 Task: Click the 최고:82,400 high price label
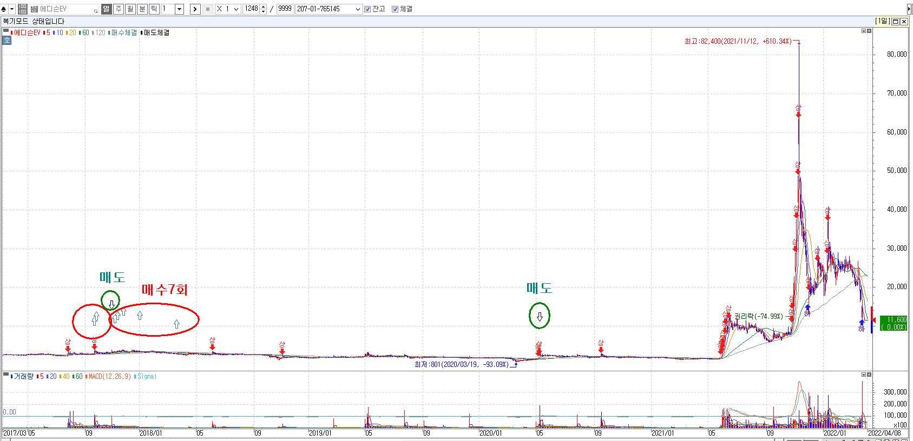click(x=738, y=41)
